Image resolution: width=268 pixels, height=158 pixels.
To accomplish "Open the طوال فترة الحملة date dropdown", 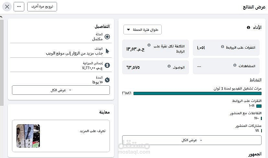I will point(143,30).
